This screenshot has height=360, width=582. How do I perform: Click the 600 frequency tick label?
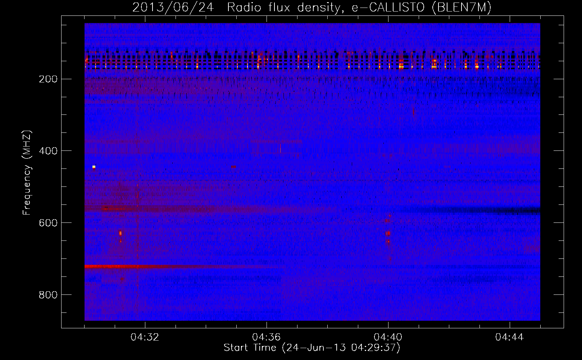(48, 223)
